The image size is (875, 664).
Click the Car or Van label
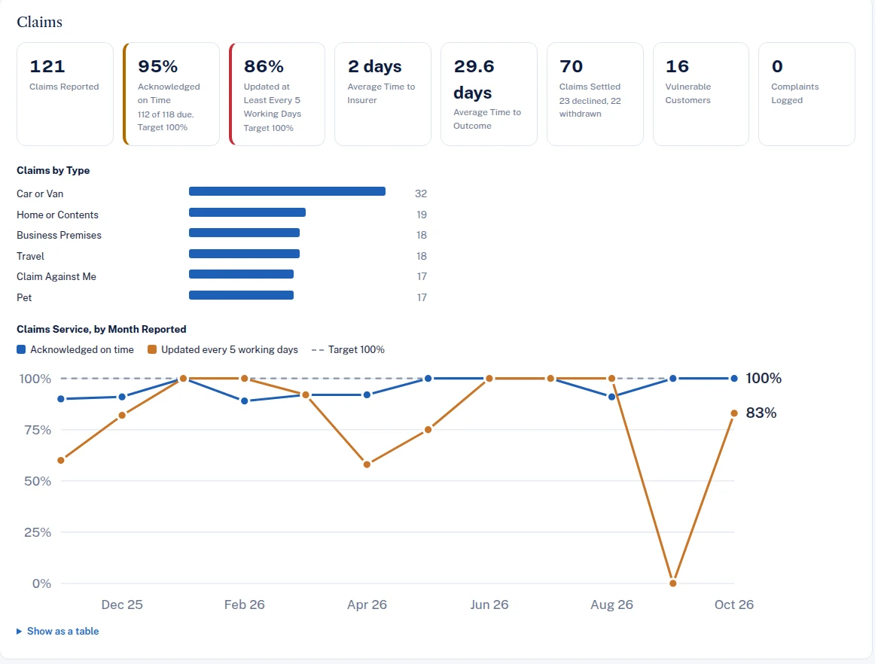pos(40,193)
